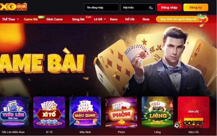The width and height of the screenshot is (217, 136).
Task: Expand the Thể Thao dropdown arrow
Action: pyautogui.click(x=18, y=19)
